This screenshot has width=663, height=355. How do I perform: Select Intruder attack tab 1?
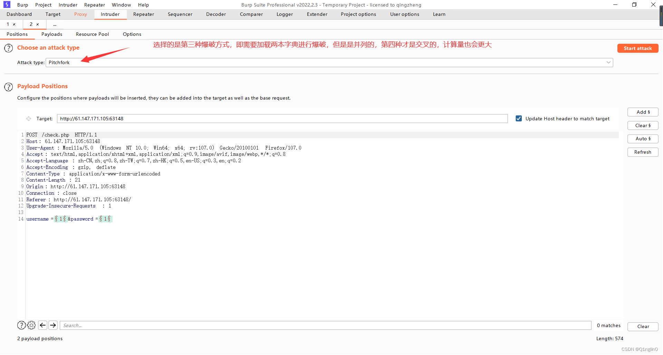click(x=8, y=24)
